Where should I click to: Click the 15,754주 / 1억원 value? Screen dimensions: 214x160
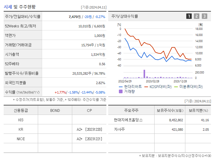coord(93,45)
